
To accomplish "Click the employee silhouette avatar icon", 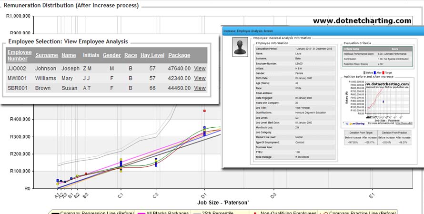I will tap(240, 47).
